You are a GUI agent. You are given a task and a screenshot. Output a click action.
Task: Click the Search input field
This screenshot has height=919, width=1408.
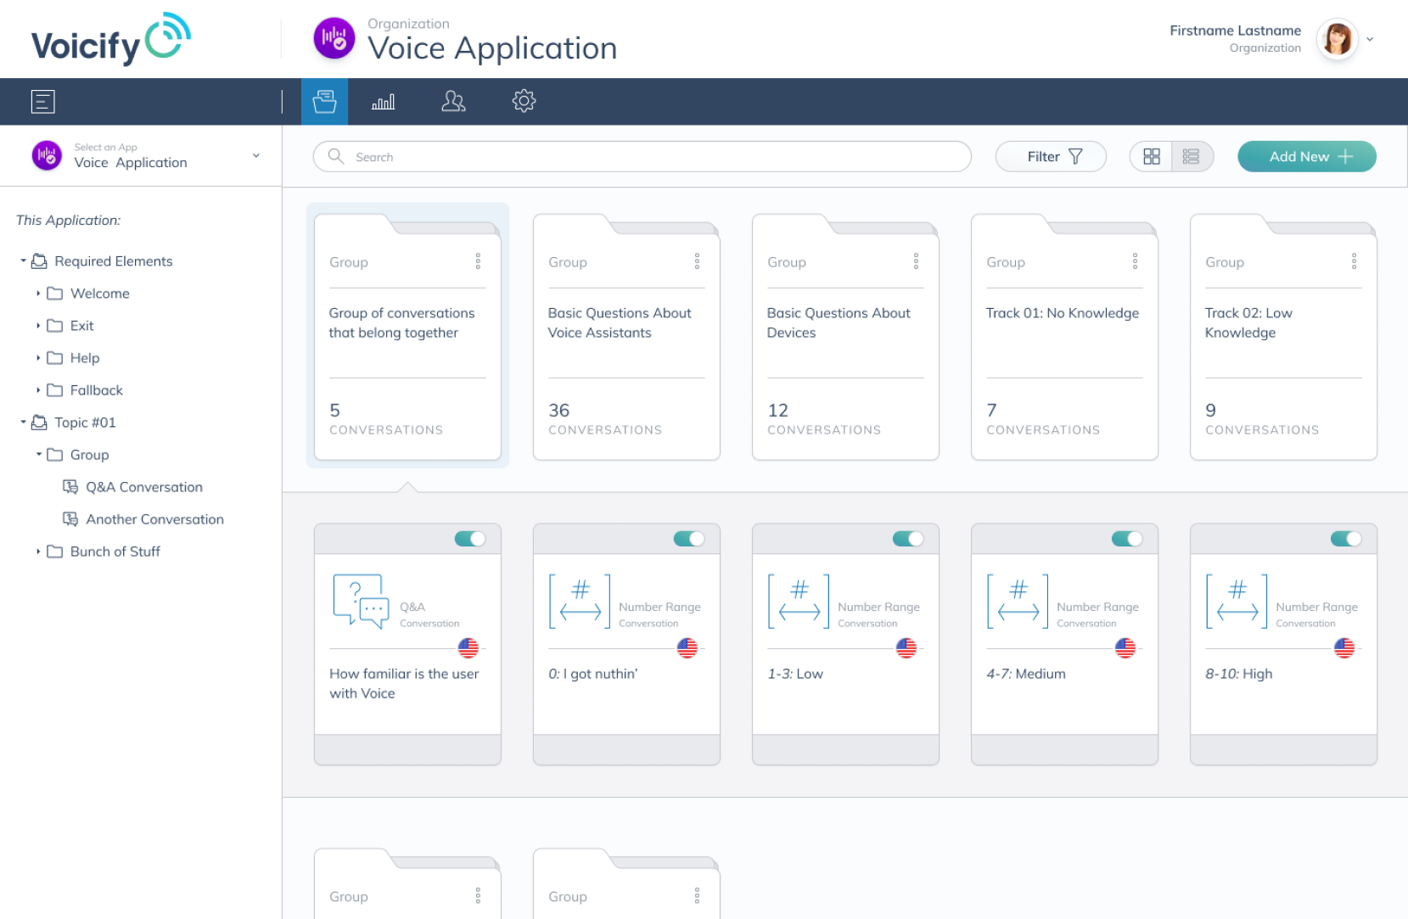[642, 157]
